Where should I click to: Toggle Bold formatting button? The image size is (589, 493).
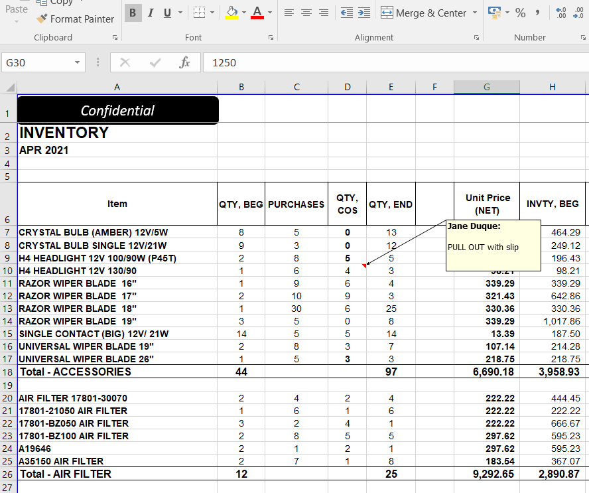click(133, 13)
